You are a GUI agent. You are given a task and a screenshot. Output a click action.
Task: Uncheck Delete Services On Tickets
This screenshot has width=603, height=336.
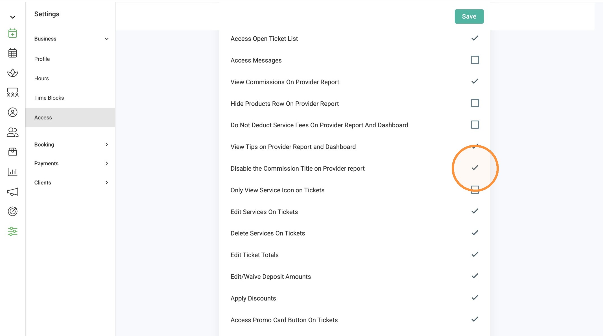(475, 233)
